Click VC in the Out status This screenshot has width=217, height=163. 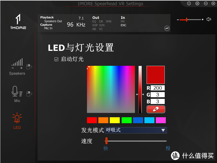coord(101,29)
